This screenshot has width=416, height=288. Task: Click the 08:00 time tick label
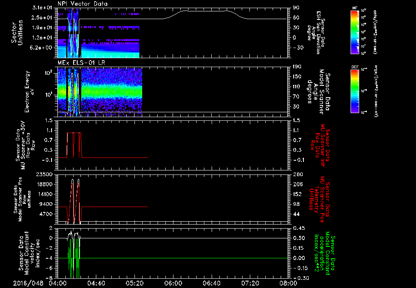coord(288,283)
